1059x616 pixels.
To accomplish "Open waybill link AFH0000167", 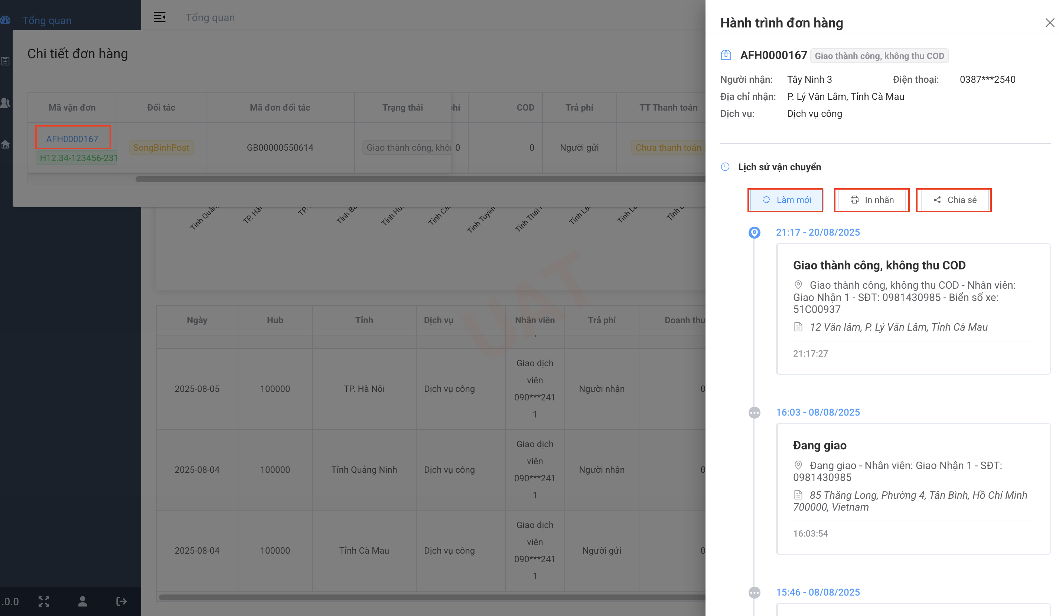I will coord(72,139).
